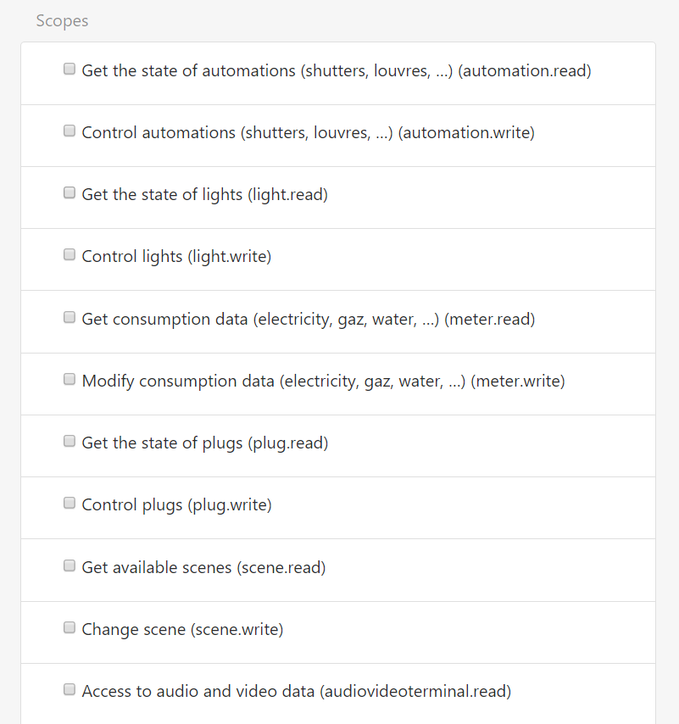Select the Get the state of lights label
Screen dimensions: 679x724
click(203, 194)
